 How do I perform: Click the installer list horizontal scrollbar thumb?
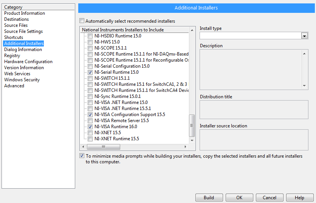point(104,147)
